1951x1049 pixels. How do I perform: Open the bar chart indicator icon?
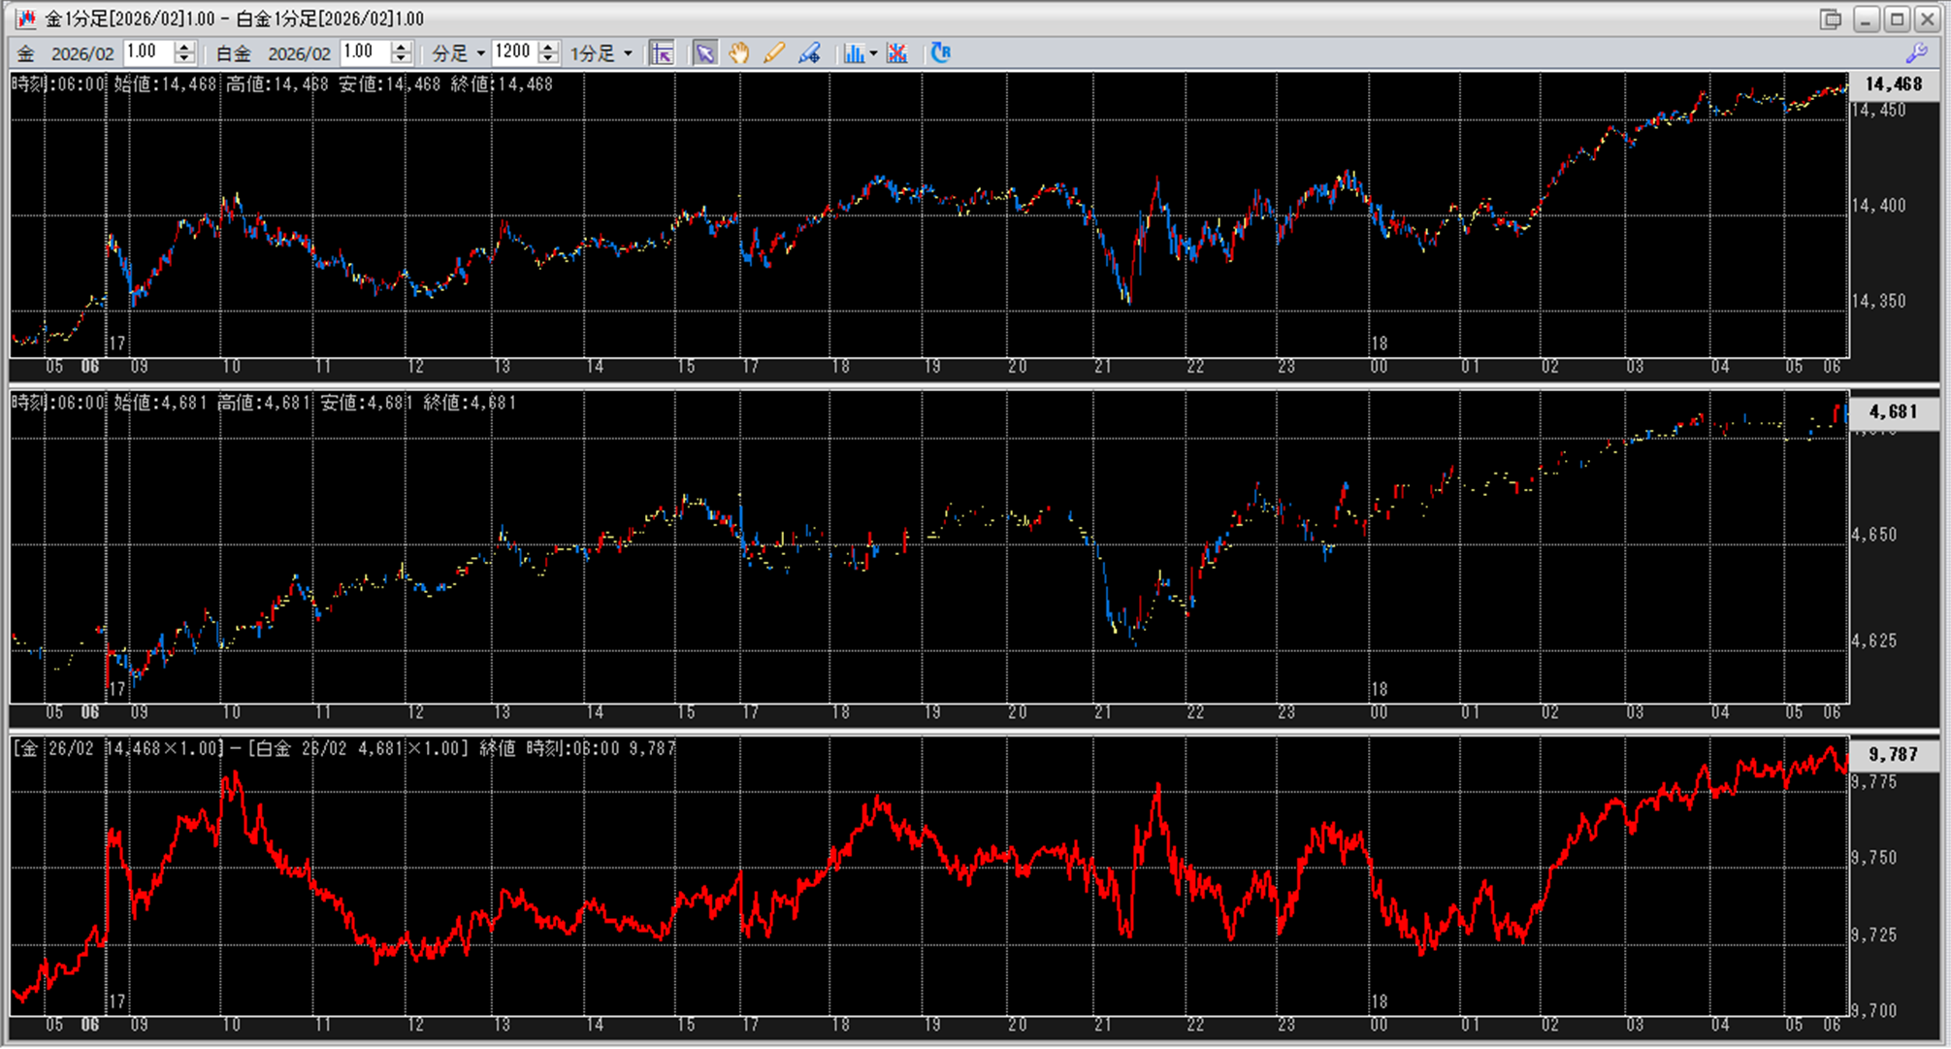[x=853, y=53]
